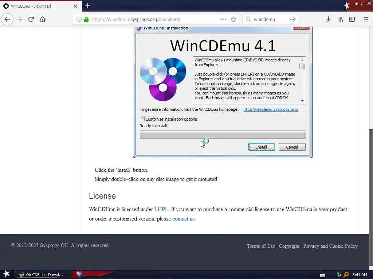
Task: Open the wincdemu.sysprogs.org homepage link
Action: [x=271, y=109]
